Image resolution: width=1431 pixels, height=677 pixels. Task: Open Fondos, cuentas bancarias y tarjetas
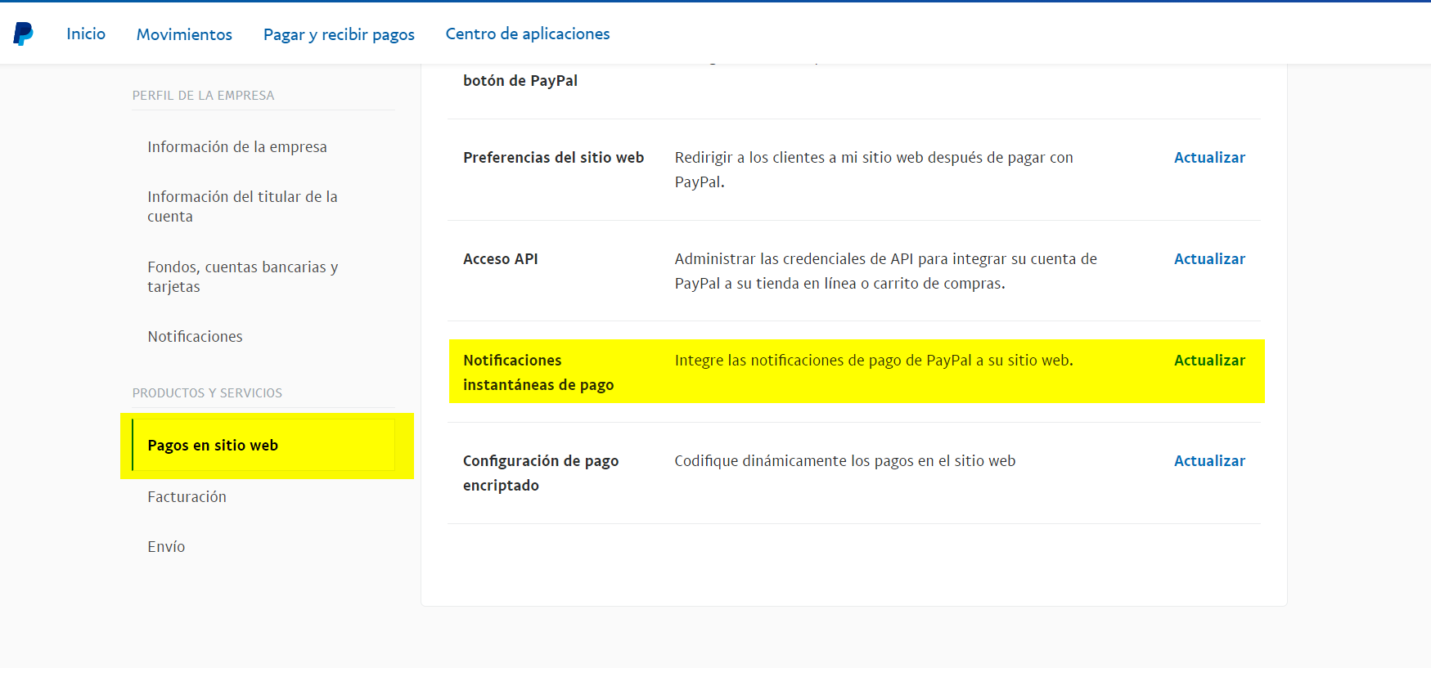pos(243,277)
